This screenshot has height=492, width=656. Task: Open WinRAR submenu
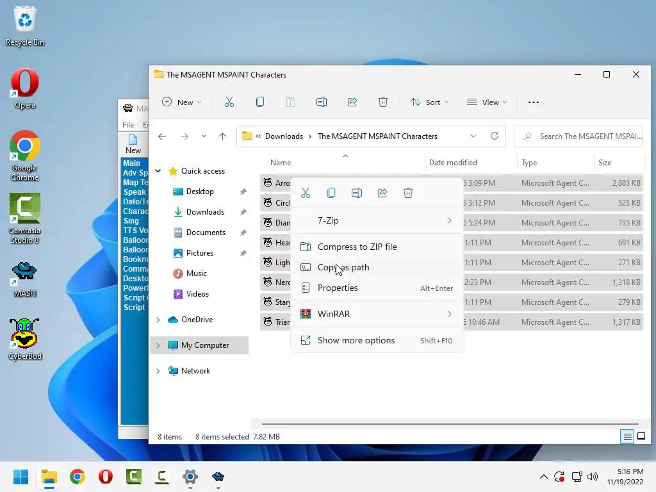377,314
